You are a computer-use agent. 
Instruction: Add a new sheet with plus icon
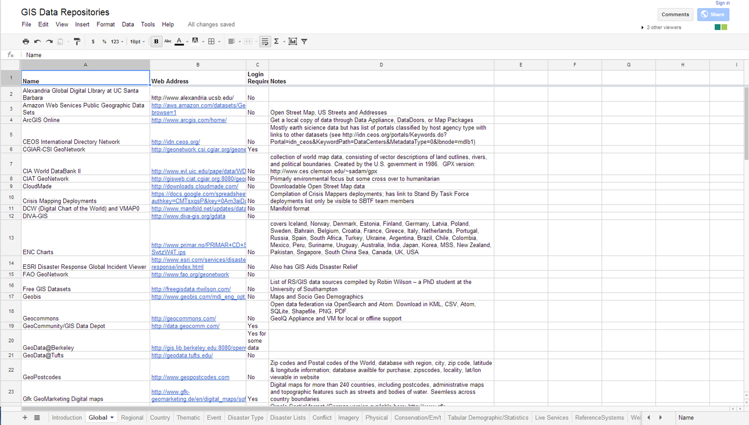click(x=25, y=417)
